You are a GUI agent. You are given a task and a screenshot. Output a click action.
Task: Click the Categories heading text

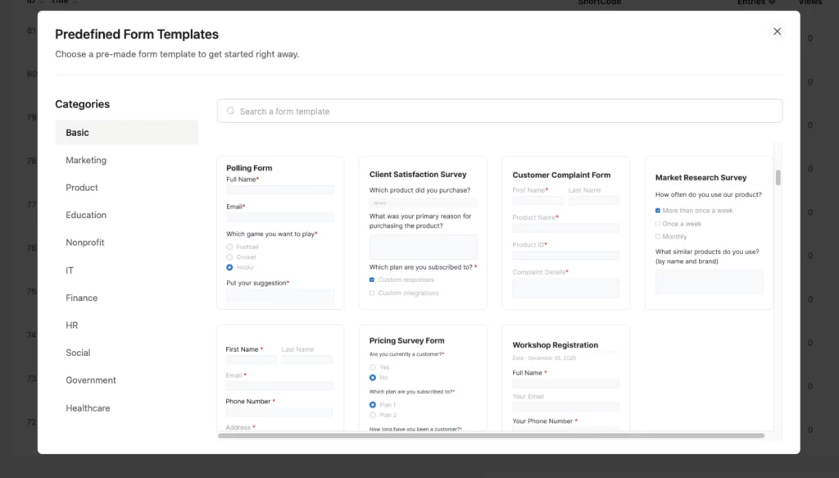coord(83,104)
